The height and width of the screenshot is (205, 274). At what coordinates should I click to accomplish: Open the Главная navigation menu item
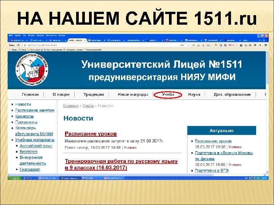[30, 95]
